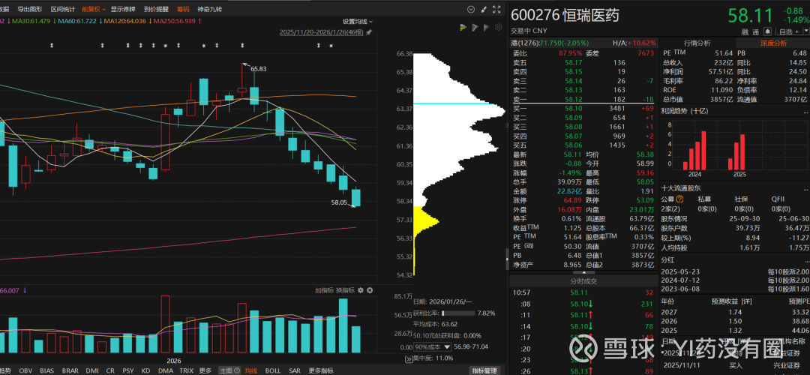Viewport: 810px width, 375px height.
Task: Pin the date range with the pushpin icon
Action: (x=368, y=32)
